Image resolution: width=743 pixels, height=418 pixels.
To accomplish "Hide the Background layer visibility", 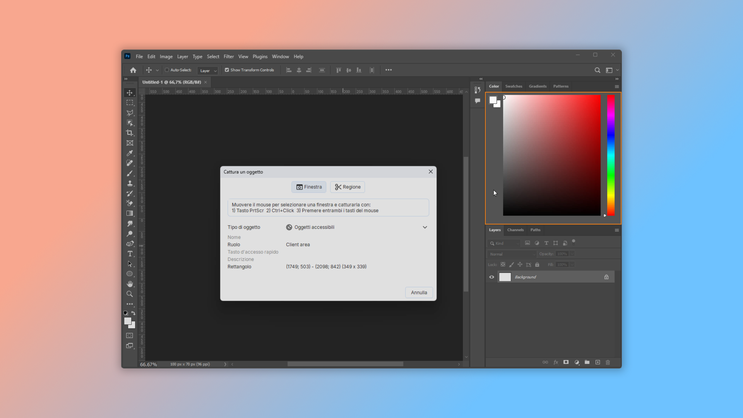I will point(491,277).
